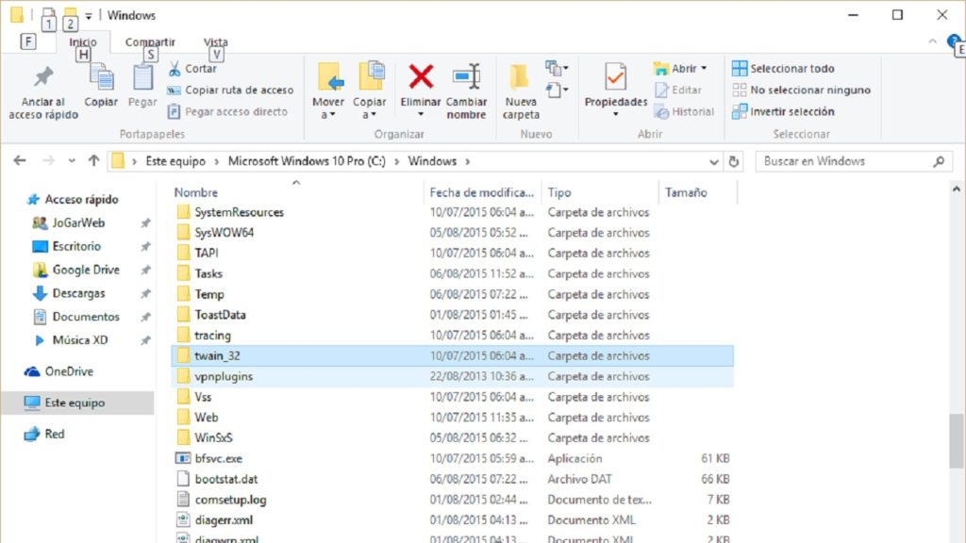966x543 pixels.
Task: Click Seleccionar todo
Action: tap(783, 68)
